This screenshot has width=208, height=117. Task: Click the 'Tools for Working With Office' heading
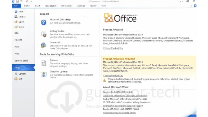[57, 54]
